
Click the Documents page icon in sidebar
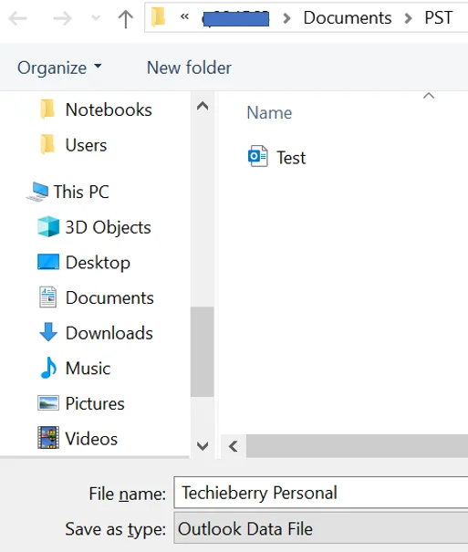47,297
